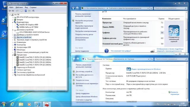Screen dimensions: 190x107
Task: Click refresh button in performance window address bar
Action: coord(151,8)
